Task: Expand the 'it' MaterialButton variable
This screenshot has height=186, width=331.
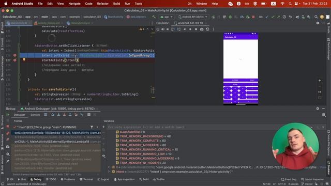Action: pyautogui.click(x=109, y=167)
